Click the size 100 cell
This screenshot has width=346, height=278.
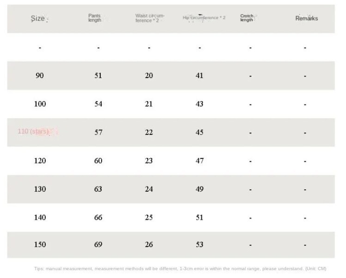[x=40, y=104]
